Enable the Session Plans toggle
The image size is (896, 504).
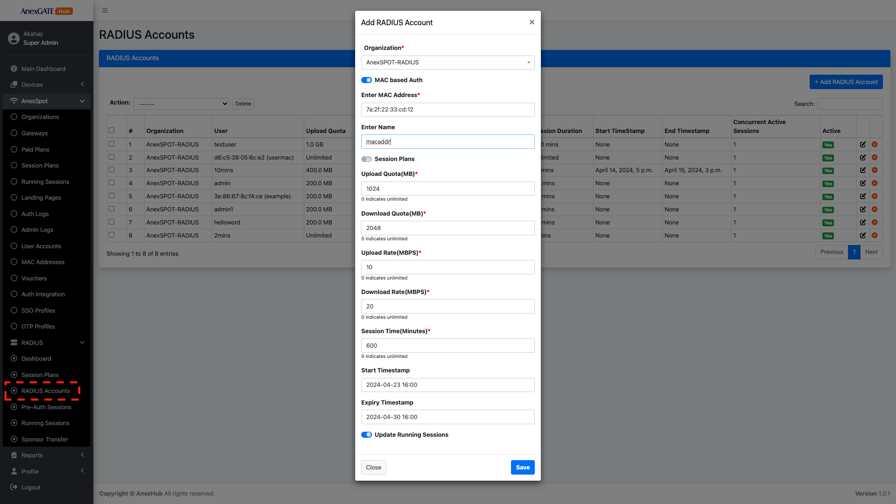point(366,159)
